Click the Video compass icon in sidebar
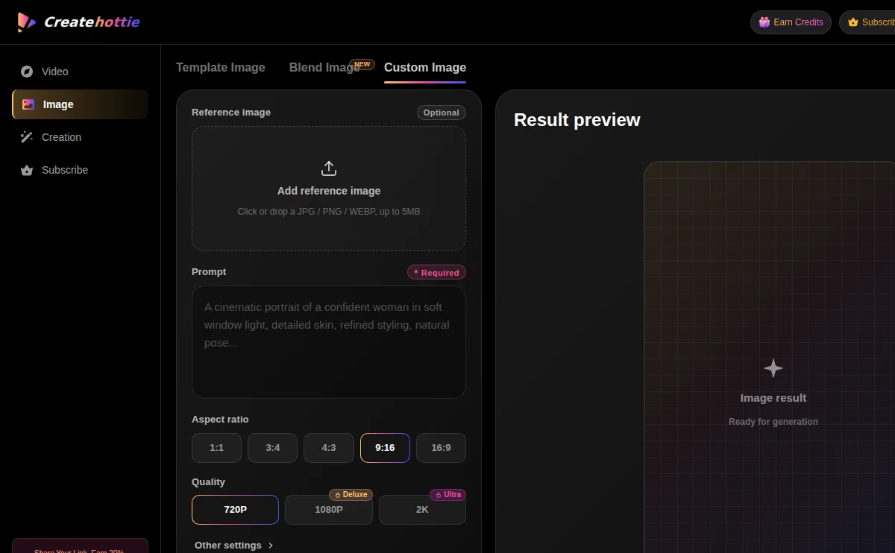 tap(27, 72)
